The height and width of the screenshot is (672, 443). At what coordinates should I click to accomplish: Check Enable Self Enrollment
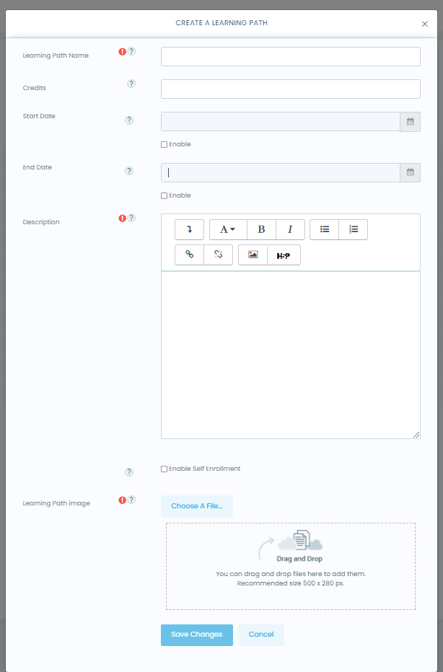click(164, 469)
